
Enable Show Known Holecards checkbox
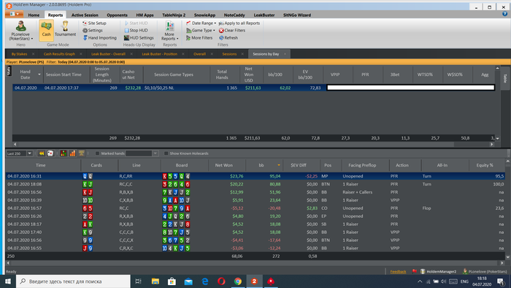(x=166, y=154)
